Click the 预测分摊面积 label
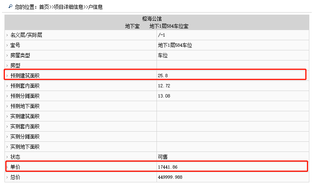313x184 pixels. [25, 96]
